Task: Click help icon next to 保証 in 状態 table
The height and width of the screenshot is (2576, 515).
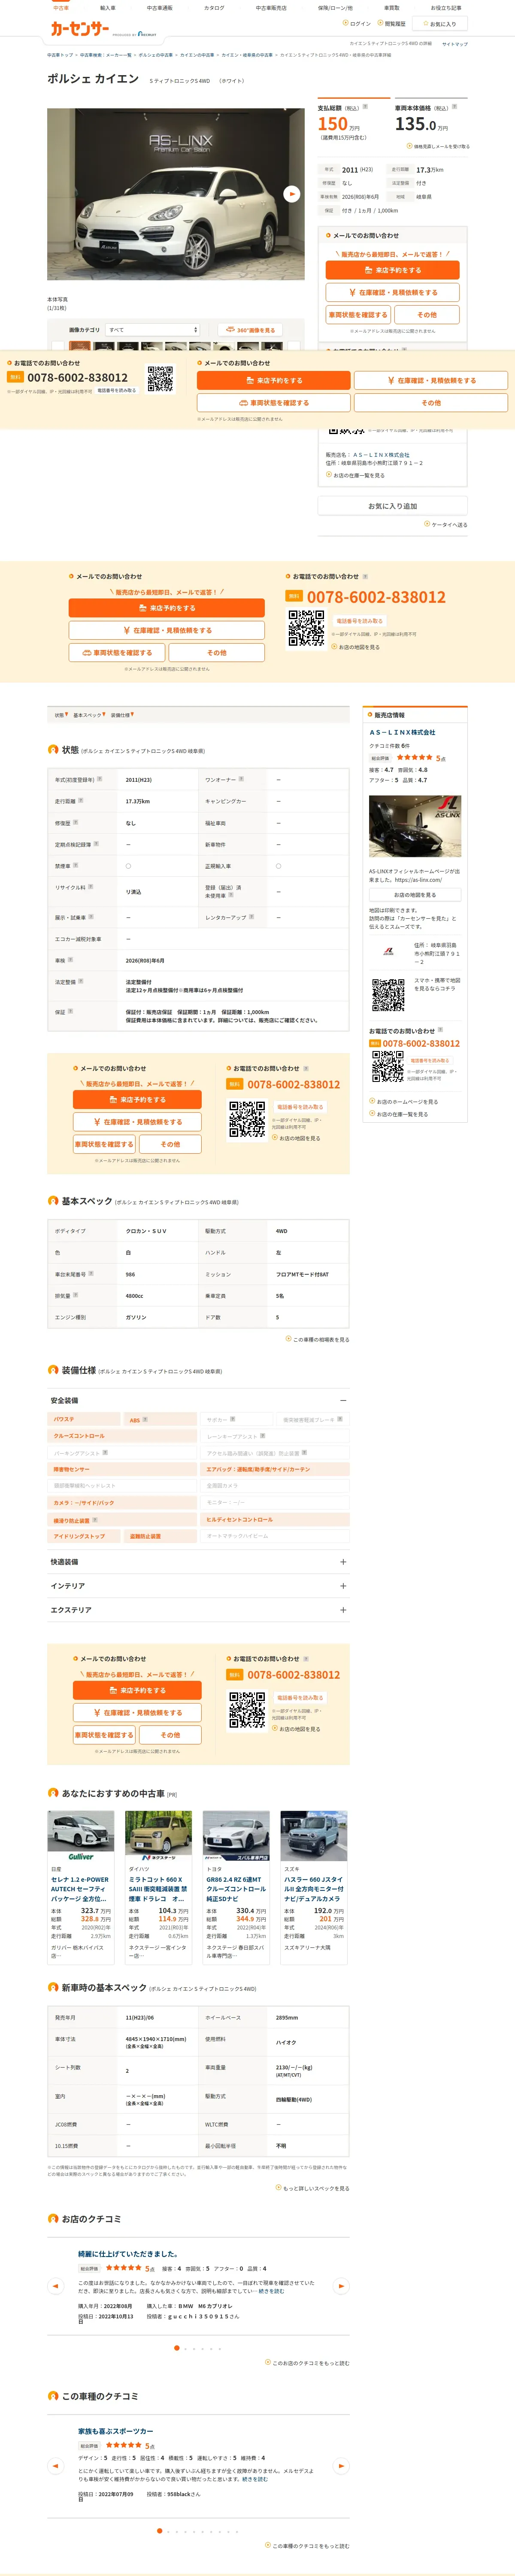Action: tap(70, 1011)
